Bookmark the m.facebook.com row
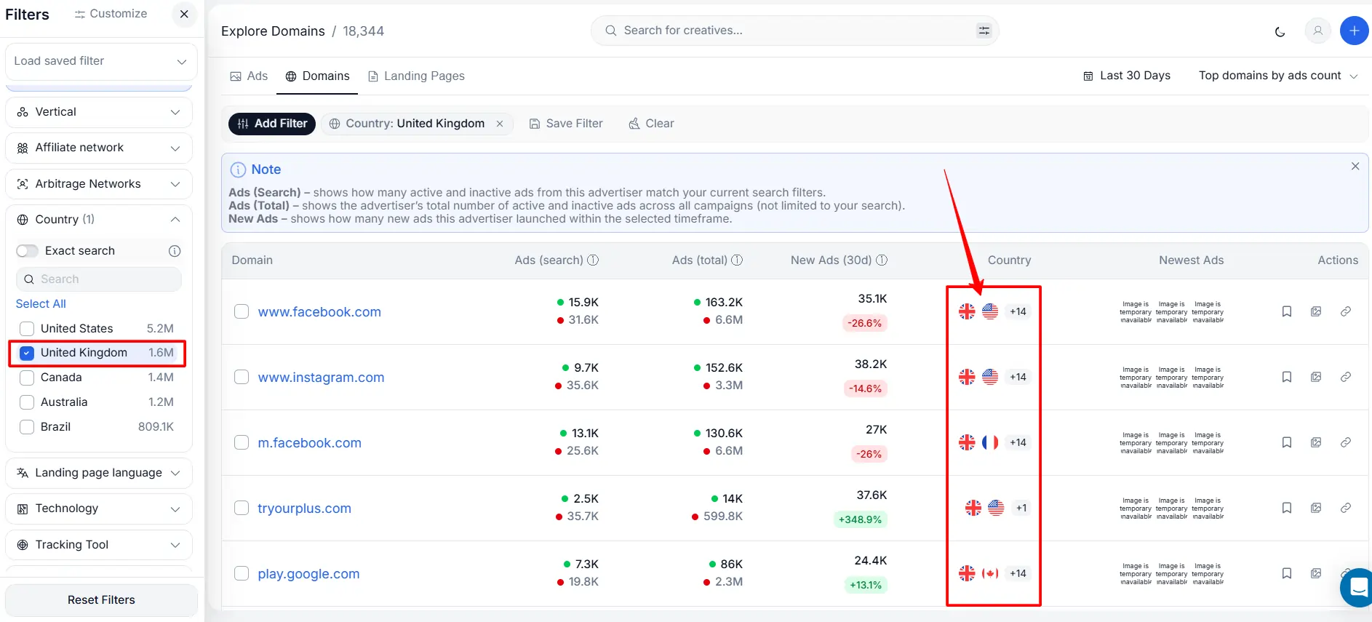1372x622 pixels. click(x=1287, y=443)
